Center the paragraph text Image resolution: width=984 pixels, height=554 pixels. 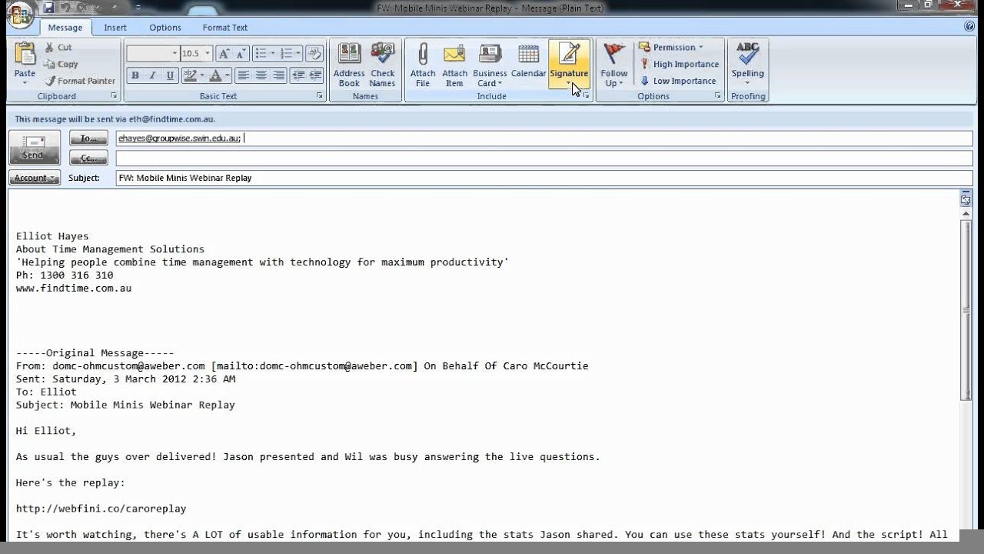click(261, 75)
